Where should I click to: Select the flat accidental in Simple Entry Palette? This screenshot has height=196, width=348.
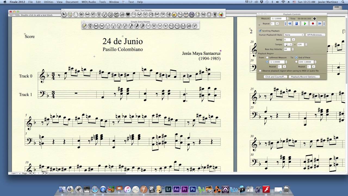(x=160, y=26)
